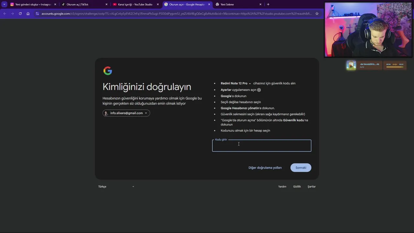Open the info.slixers@gmail.com account chooser
The image size is (414, 233).
[x=126, y=113]
